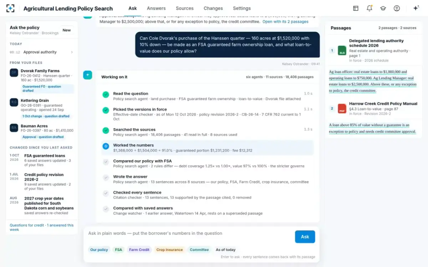Open the Answers tab
This screenshot has width=428, height=267.
coord(156,8)
